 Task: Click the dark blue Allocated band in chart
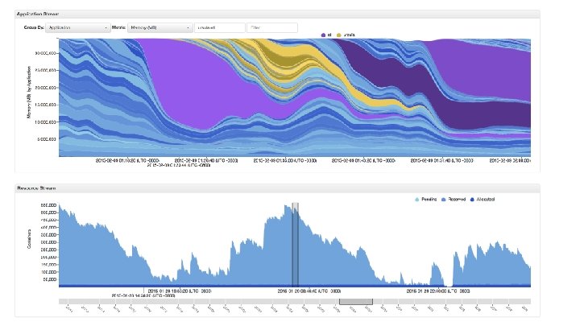(x=295, y=286)
